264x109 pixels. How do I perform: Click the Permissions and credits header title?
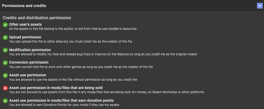[x=24, y=6]
